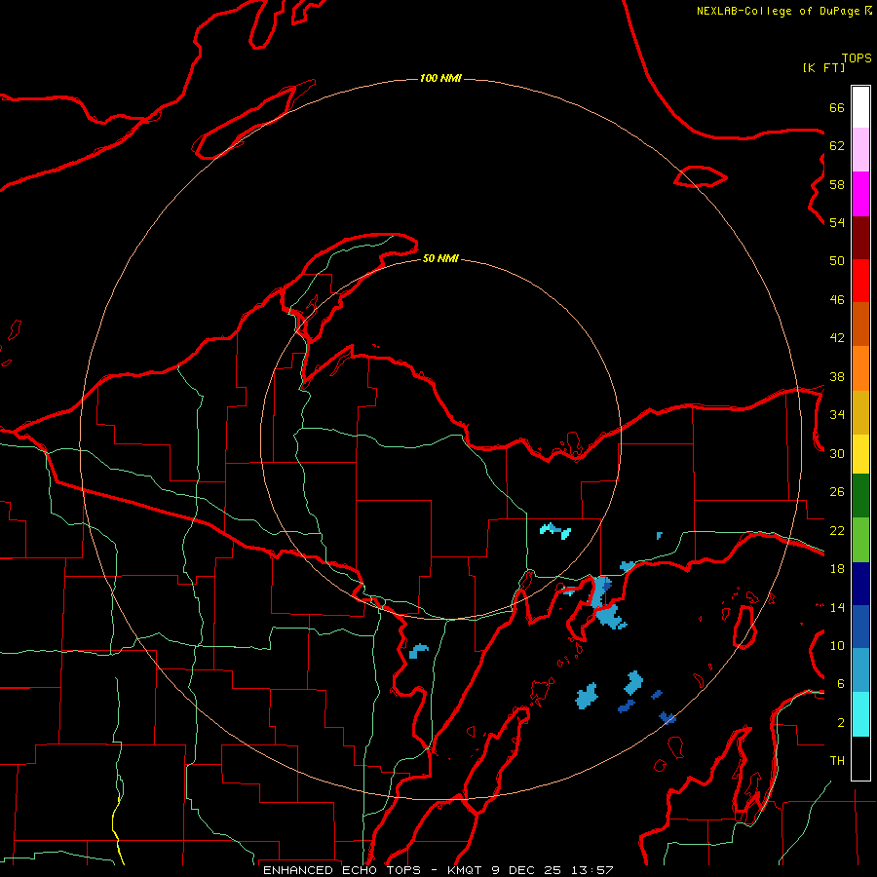Click the [K FT] units label
The height and width of the screenshot is (877, 877).
(x=823, y=67)
